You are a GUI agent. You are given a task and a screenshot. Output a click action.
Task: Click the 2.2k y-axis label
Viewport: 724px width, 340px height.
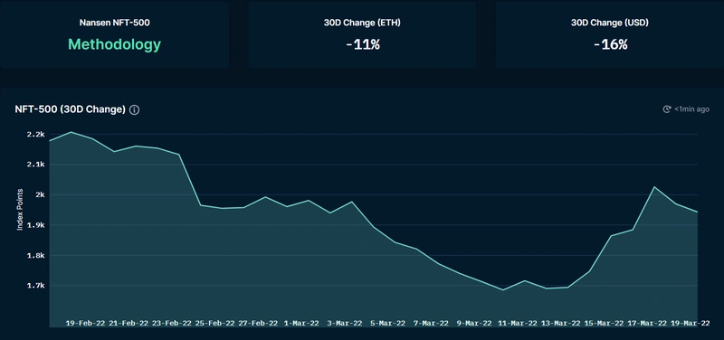35,134
